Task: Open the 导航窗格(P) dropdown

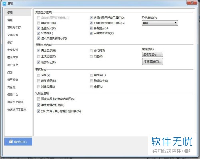Action: (160, 23)
